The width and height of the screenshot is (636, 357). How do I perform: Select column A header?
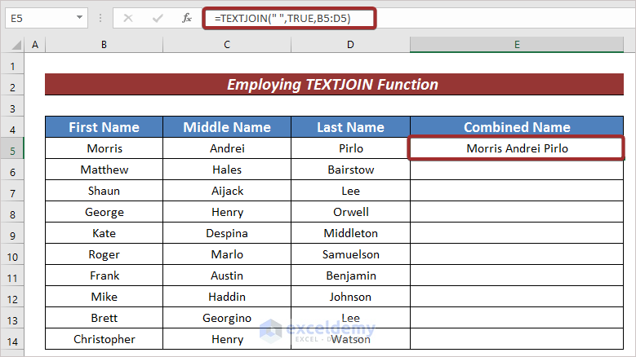tap(35, 45)
